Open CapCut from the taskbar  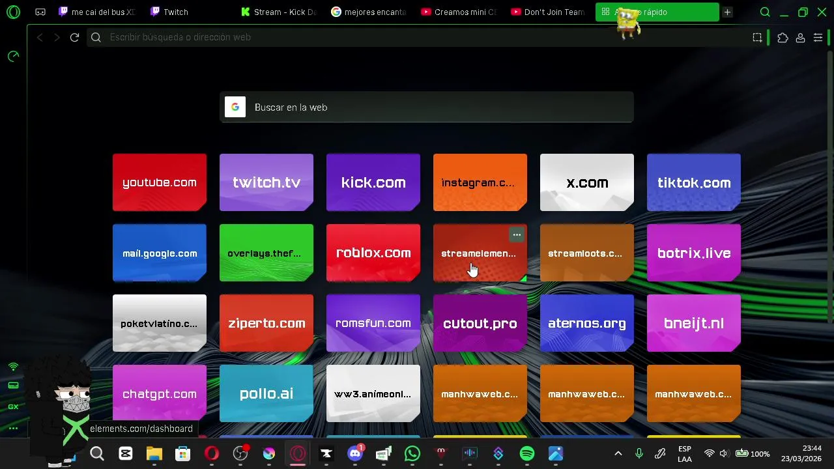pyautogui.click(x=126, y=453)
